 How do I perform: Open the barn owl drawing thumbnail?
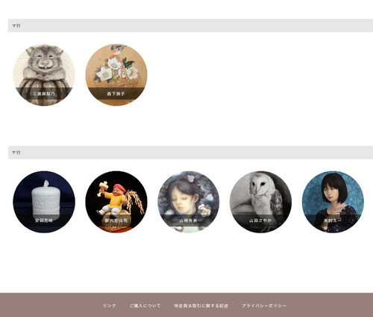pyautogui.click(x=260, y=202)
